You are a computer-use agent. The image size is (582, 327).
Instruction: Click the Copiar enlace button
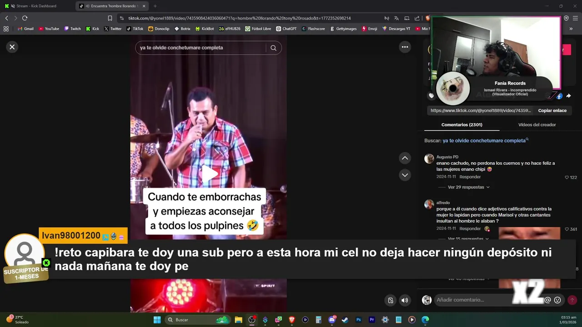tap(552, 110)
